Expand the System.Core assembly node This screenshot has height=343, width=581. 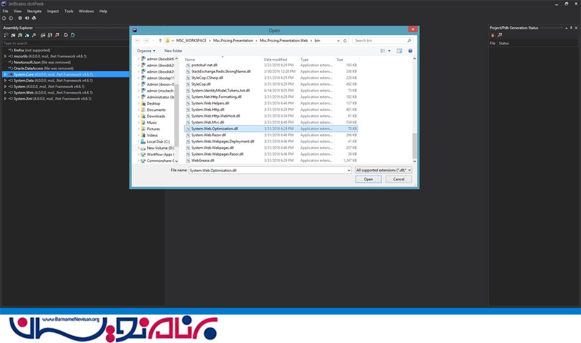pyautogui.click(x=5, y=74)
